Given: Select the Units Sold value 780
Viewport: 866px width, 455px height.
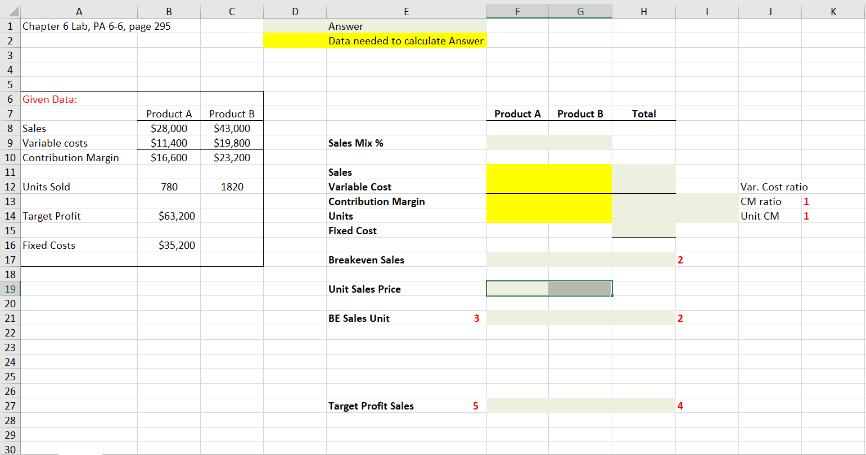Looking at the screenshot, I should click(x=169, y=186).
